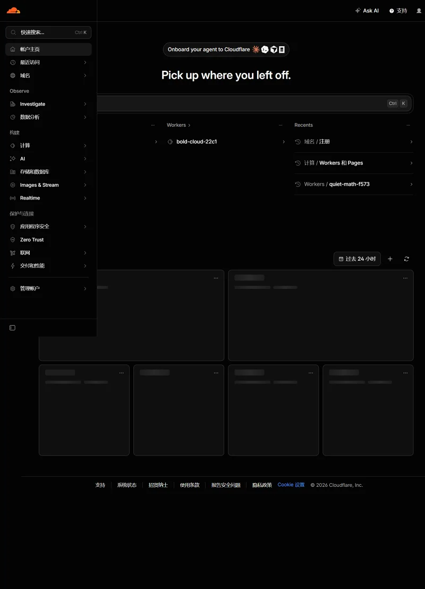Focus the 快速搜索 quick search field

[x=48, y=32]
